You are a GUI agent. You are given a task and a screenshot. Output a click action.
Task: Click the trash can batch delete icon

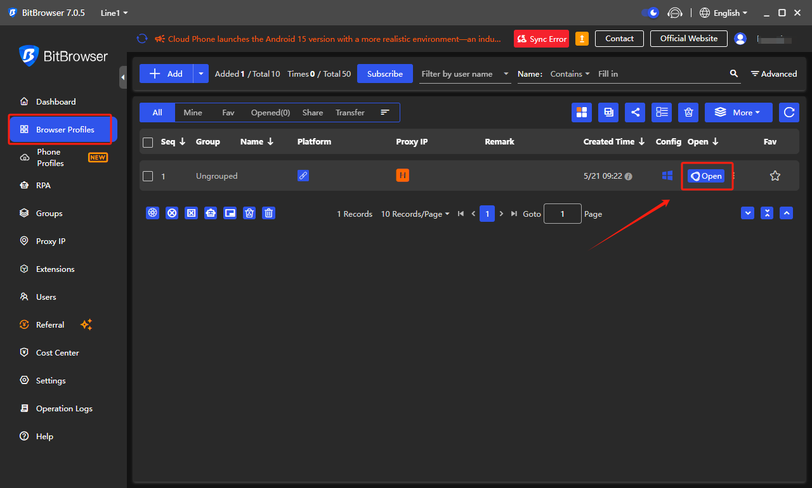pyautogui.click(x=269, y=214)
